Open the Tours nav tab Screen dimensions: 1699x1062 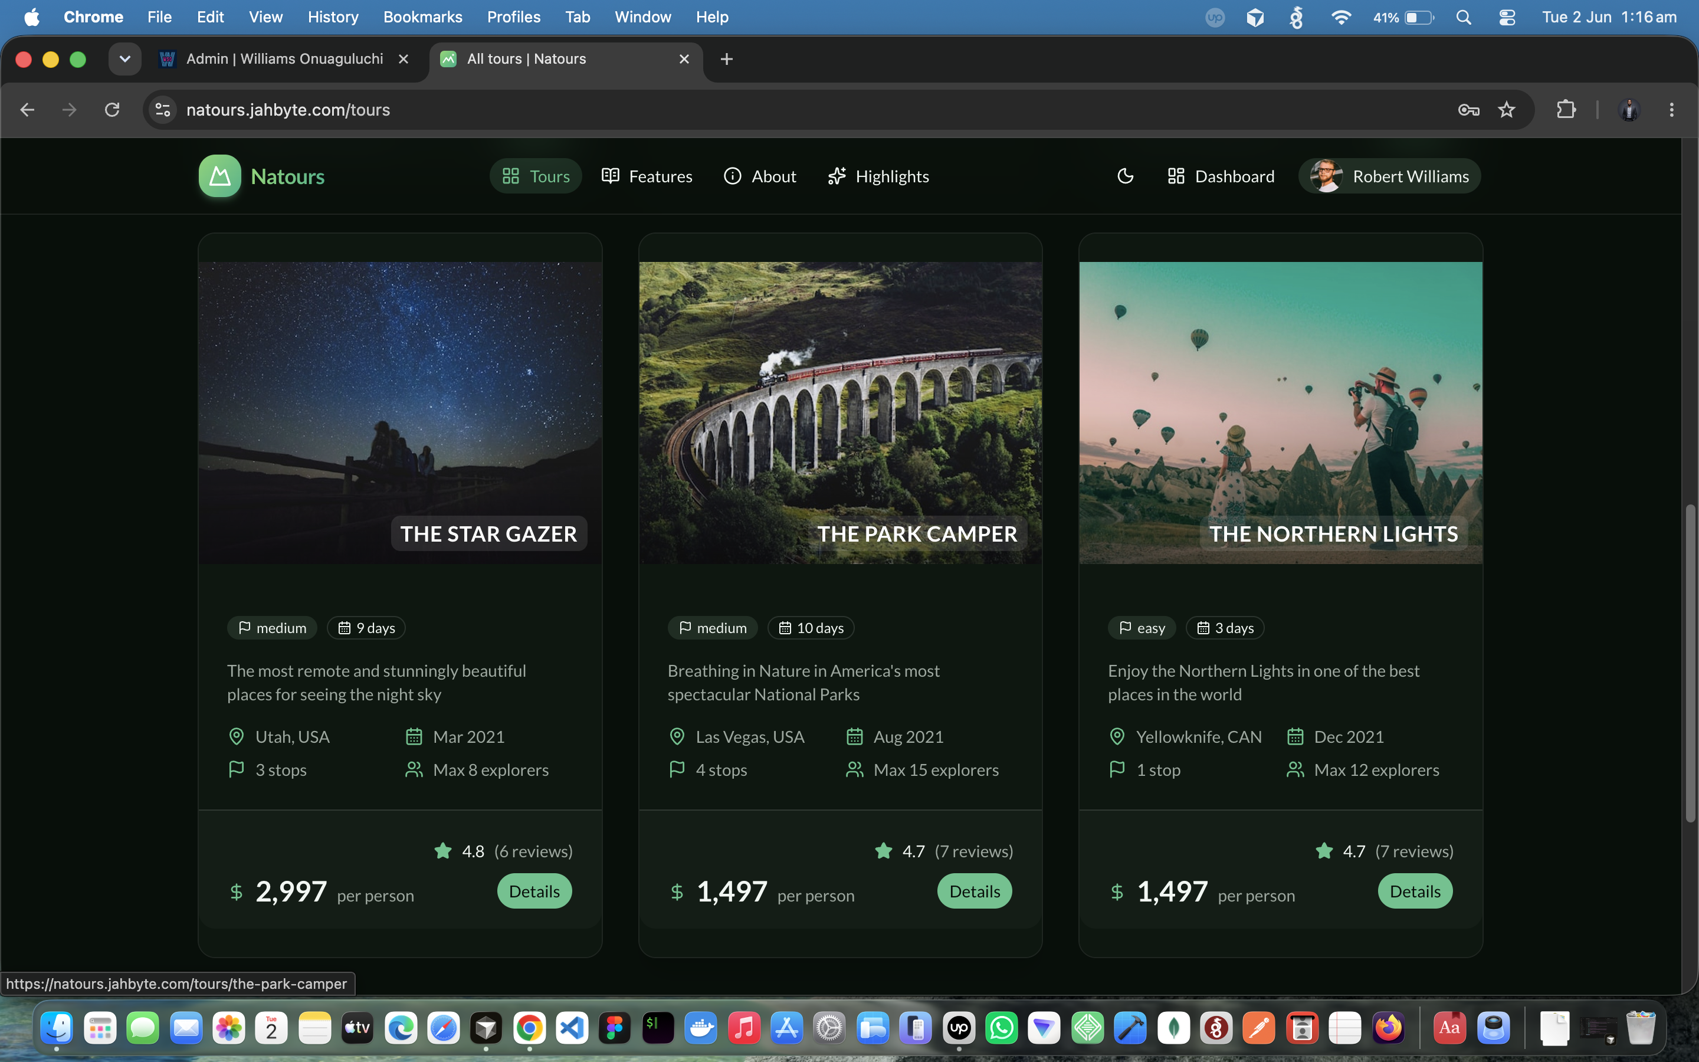[536, 176]
